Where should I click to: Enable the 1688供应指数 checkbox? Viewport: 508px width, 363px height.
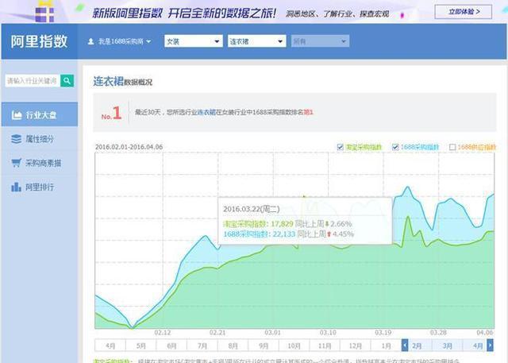pos(452,147)
